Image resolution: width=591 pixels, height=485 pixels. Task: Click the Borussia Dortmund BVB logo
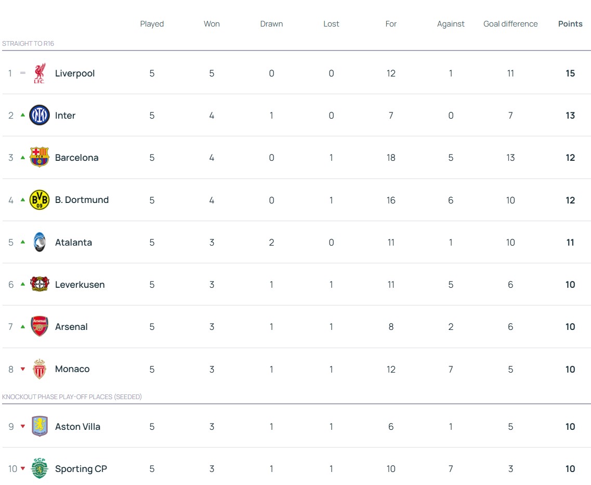[40, 200]
